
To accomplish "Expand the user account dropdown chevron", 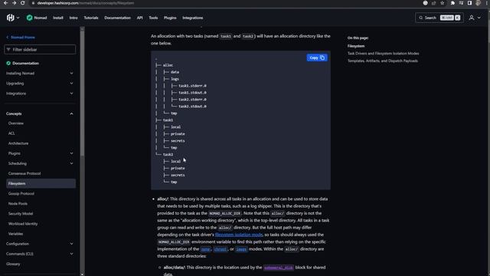I will click(479, 18).
